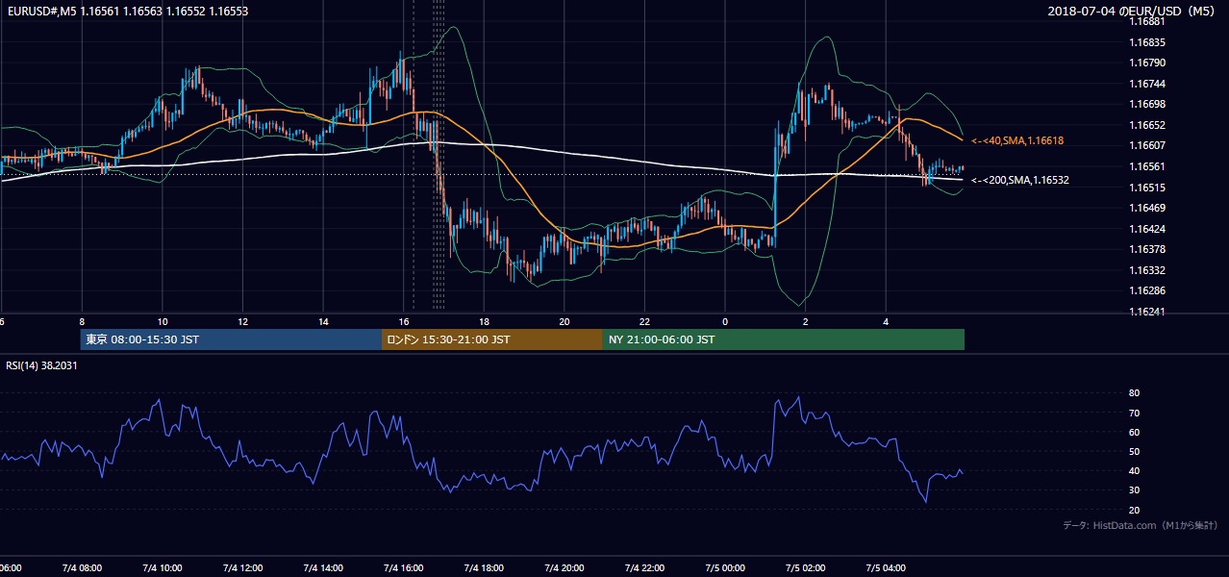The height and width of the screenshot is (577, 1229).
Task: Click price level 1.16607 on the axis
Action: pyautogui.click(x=1146, y=145)
